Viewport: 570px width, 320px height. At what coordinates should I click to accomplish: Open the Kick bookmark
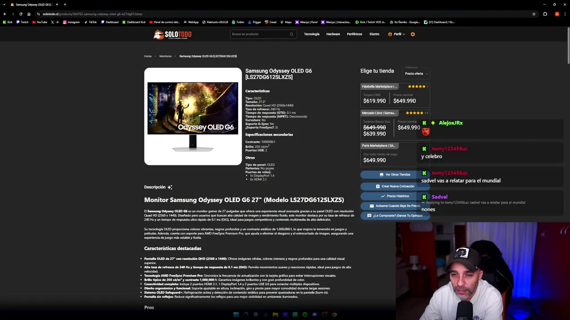coord(8,22)
